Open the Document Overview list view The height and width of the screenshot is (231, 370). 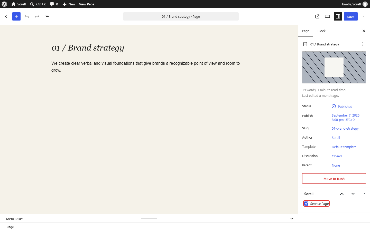(47, 16)
